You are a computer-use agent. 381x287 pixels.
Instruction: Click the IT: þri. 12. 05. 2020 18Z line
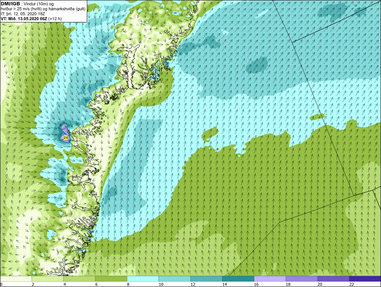tap(23, 14)
